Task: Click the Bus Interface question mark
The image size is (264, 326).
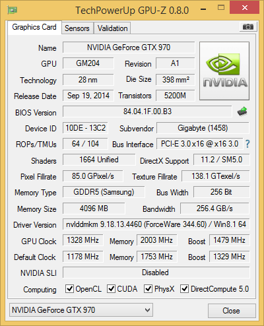Action: click(247, 144)
